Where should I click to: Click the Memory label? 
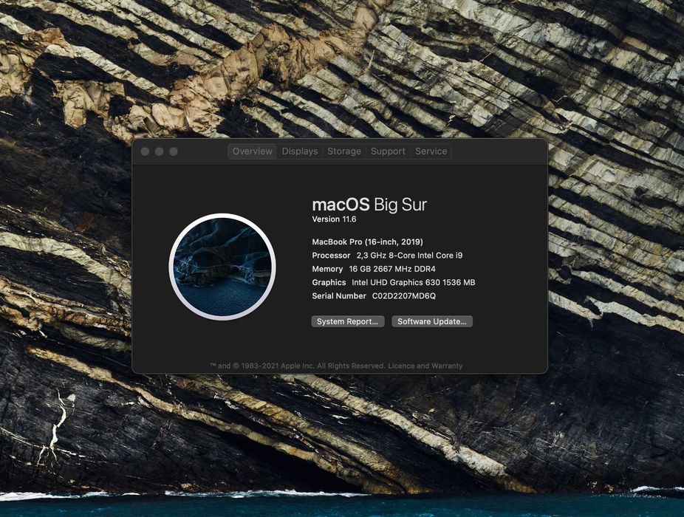click(x=327, y=269)
